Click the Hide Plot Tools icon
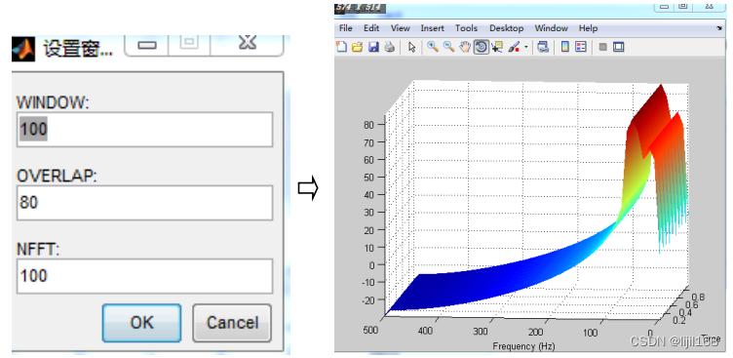Screen dimensions: 733x358 click(x=603, y=47)
